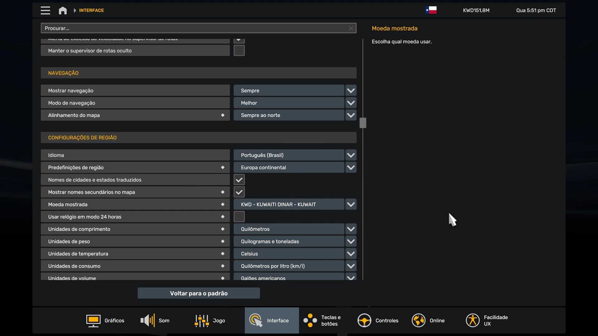
Task: Enable Manter o supervisor de rotas oculto
Action: (239, 50)
